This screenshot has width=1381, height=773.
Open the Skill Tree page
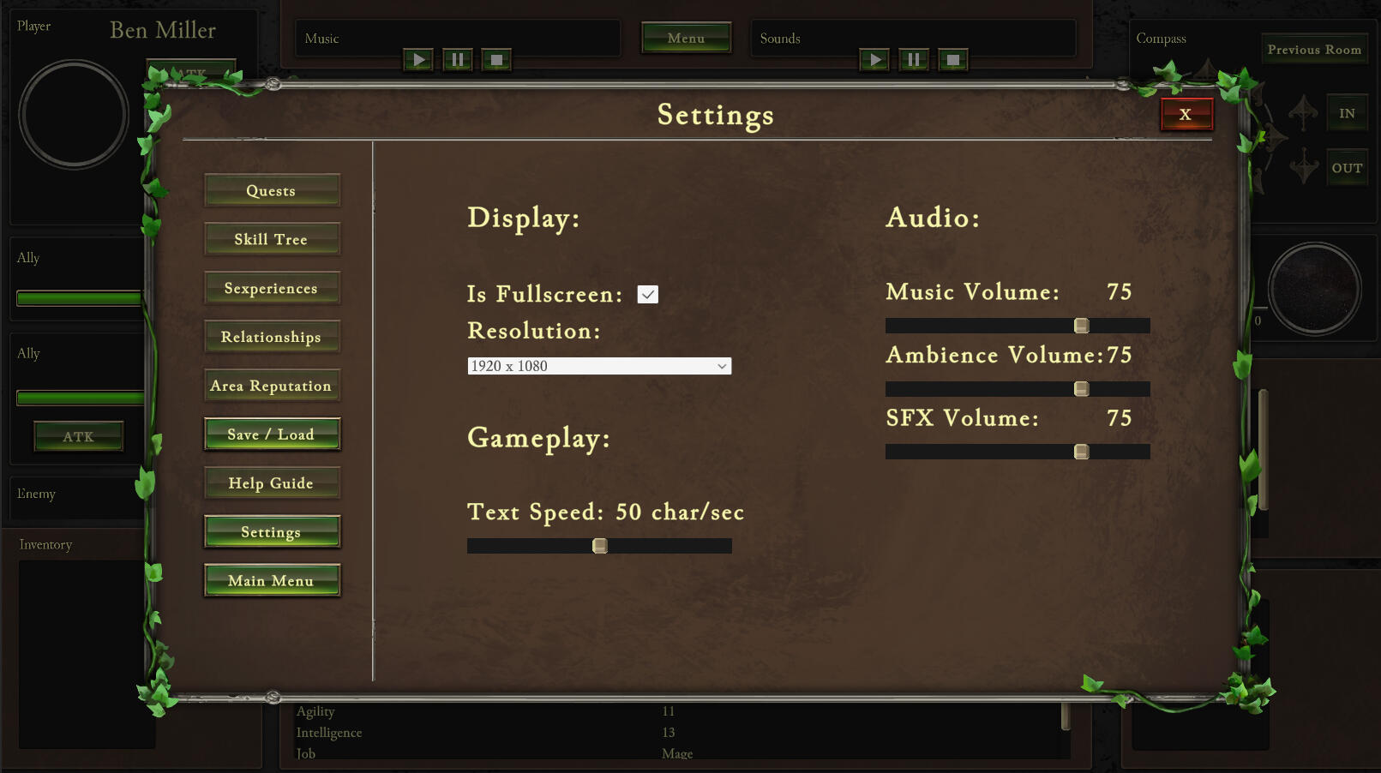[x=272, y=240]
